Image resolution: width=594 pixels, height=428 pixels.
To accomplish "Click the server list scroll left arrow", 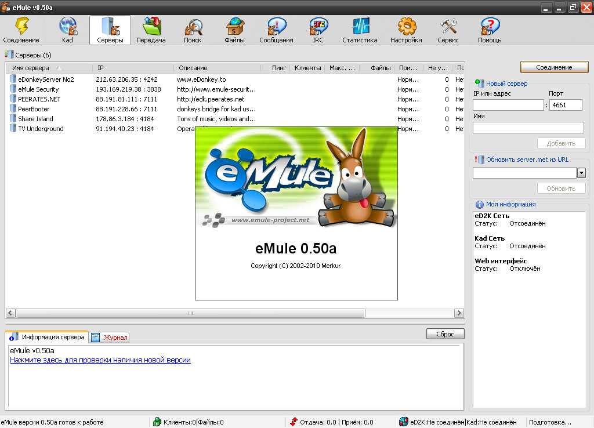I will point(10,313).
